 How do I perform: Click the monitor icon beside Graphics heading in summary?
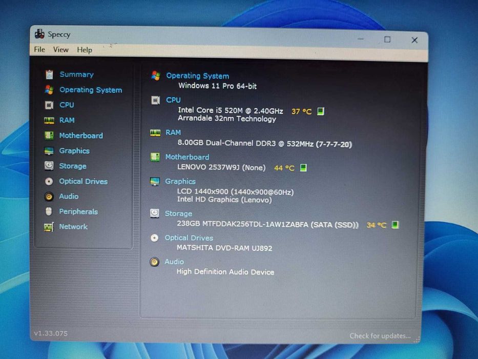155,182
